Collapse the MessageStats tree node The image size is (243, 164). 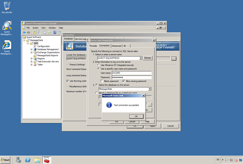[x=24, y=40]
